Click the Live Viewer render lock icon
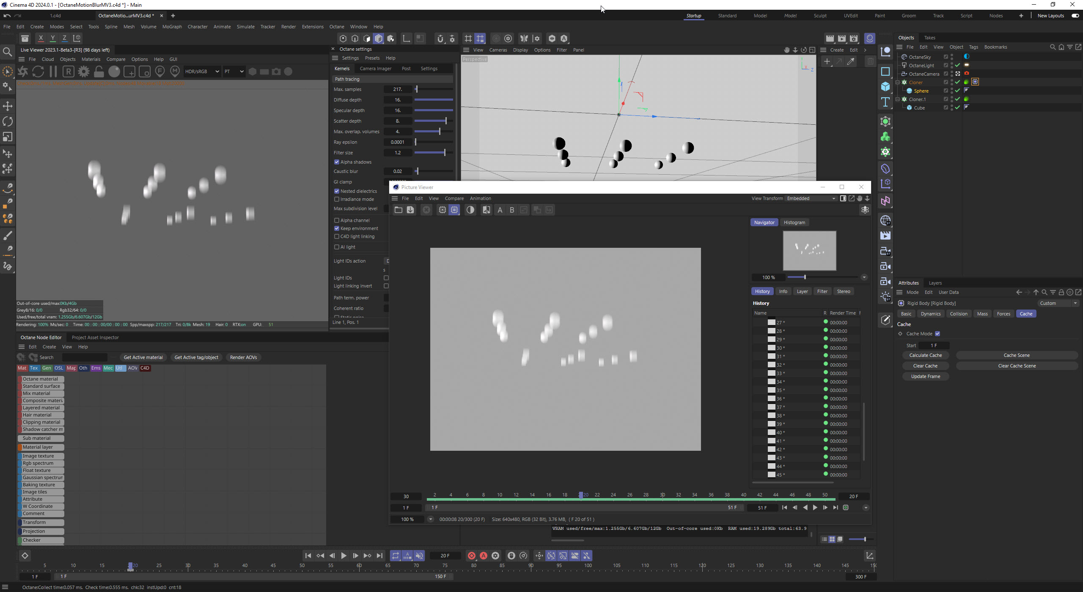The image size is (1083, 592). (x=99, y=71)
